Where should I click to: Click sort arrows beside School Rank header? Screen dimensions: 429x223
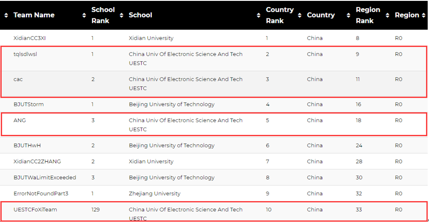click(x=84, y=15)
